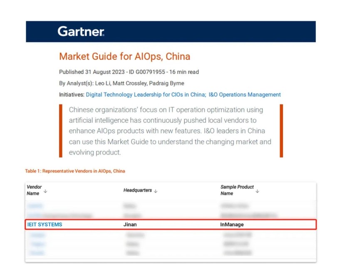Click the Sample Product Name sort arrow
The image size is (342, 277).
[257, 191]
